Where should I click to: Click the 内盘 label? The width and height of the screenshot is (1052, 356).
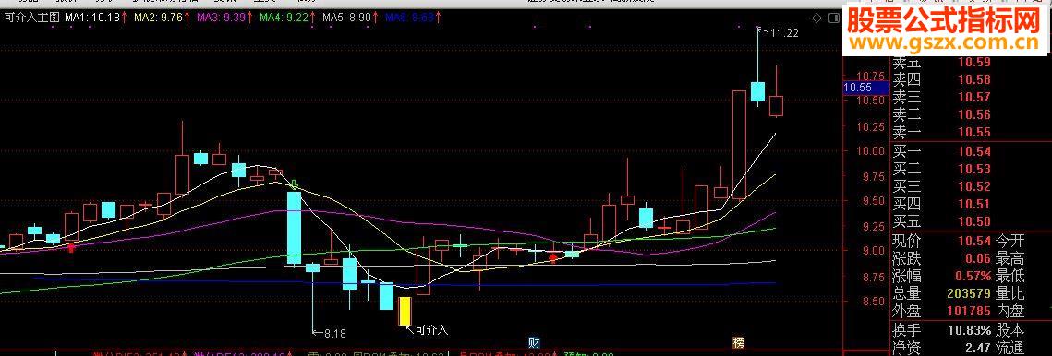tap(1010, 311)
